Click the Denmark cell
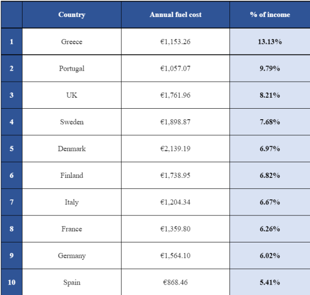This screenshot has height=295, width=310. tap(71, 149)
